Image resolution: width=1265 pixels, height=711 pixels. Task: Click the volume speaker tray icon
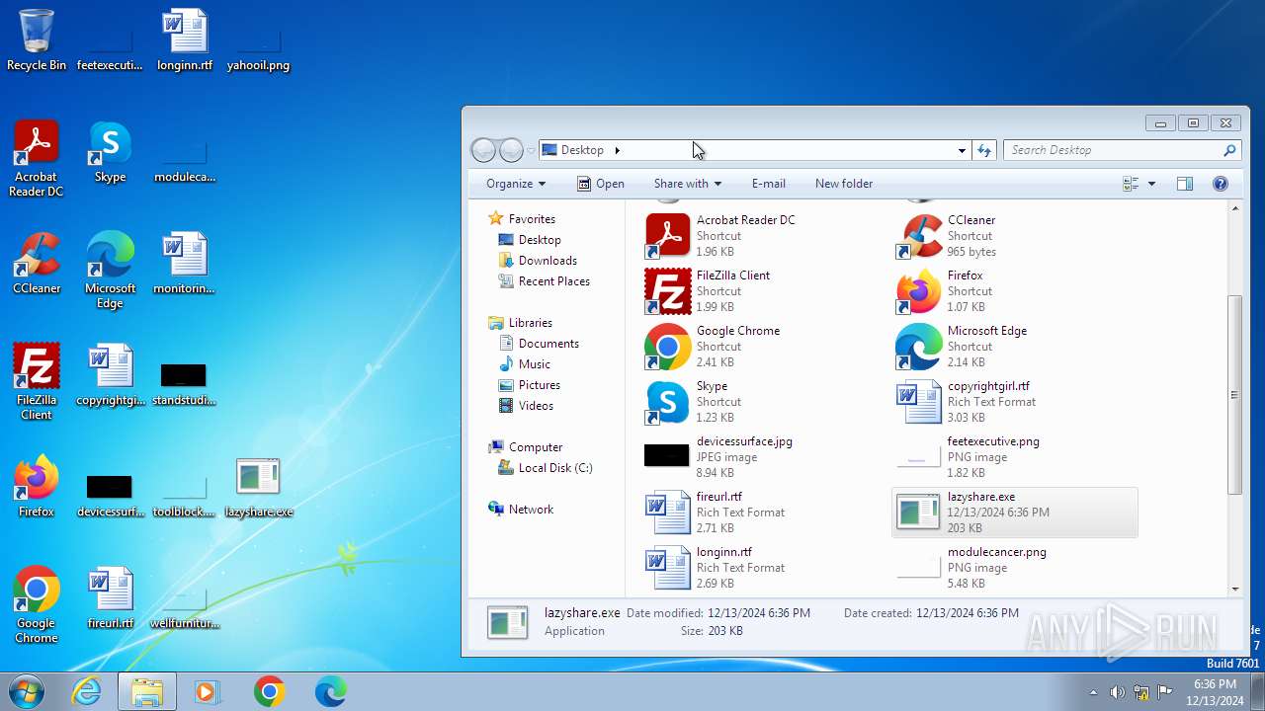[1117, 692]
